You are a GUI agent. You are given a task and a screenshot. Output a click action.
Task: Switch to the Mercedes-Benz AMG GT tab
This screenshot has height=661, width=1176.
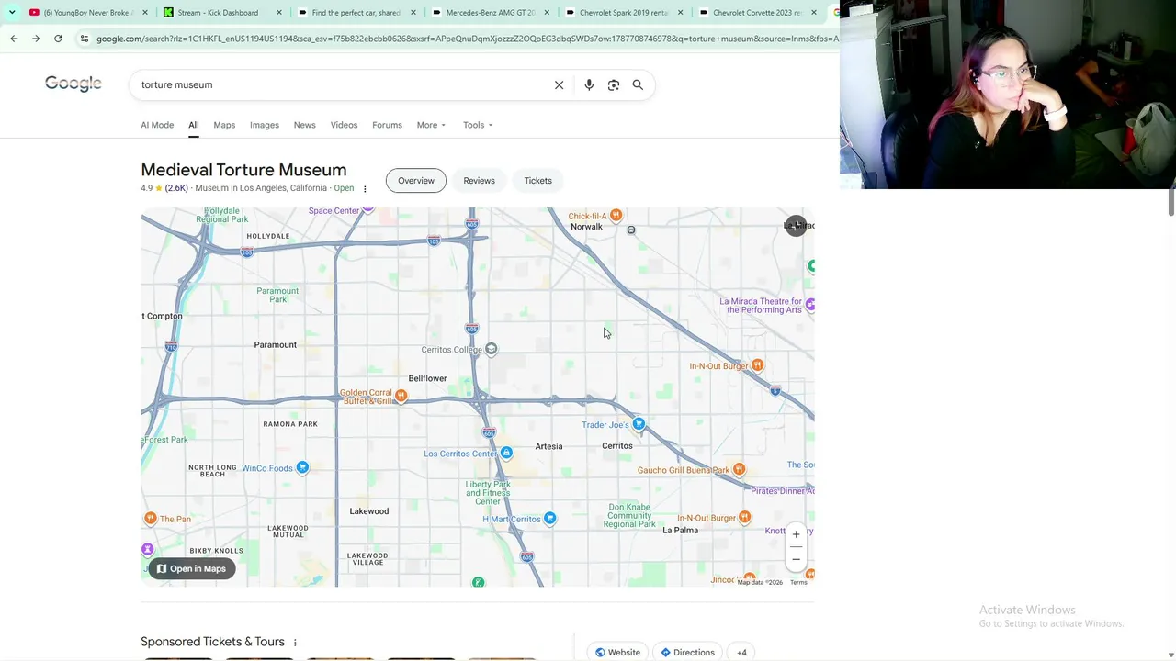[489, 13]
